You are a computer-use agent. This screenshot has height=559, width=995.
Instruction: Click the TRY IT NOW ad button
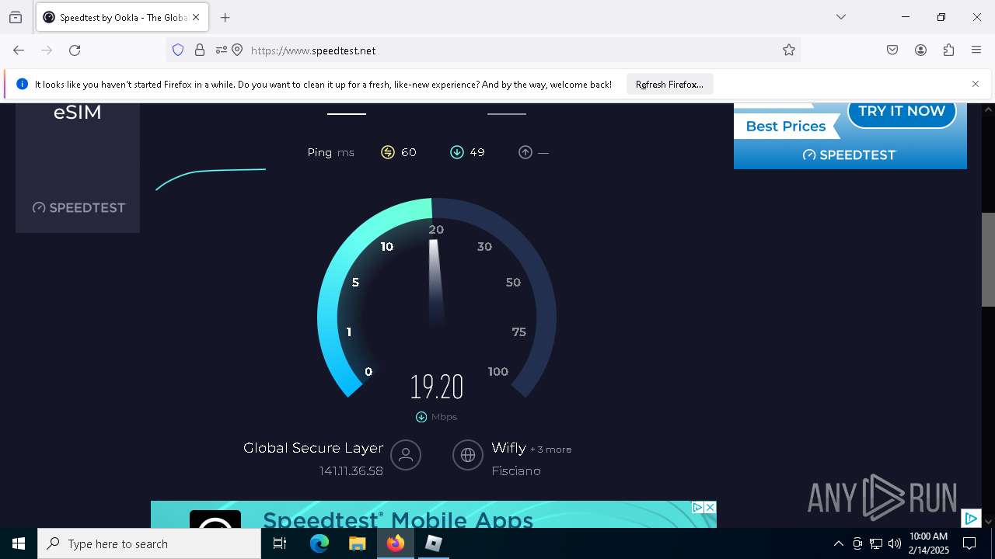pos(901,111)
